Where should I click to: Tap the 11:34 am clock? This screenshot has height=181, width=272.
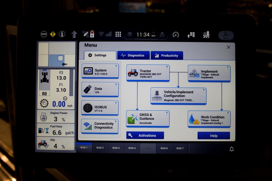146,35
